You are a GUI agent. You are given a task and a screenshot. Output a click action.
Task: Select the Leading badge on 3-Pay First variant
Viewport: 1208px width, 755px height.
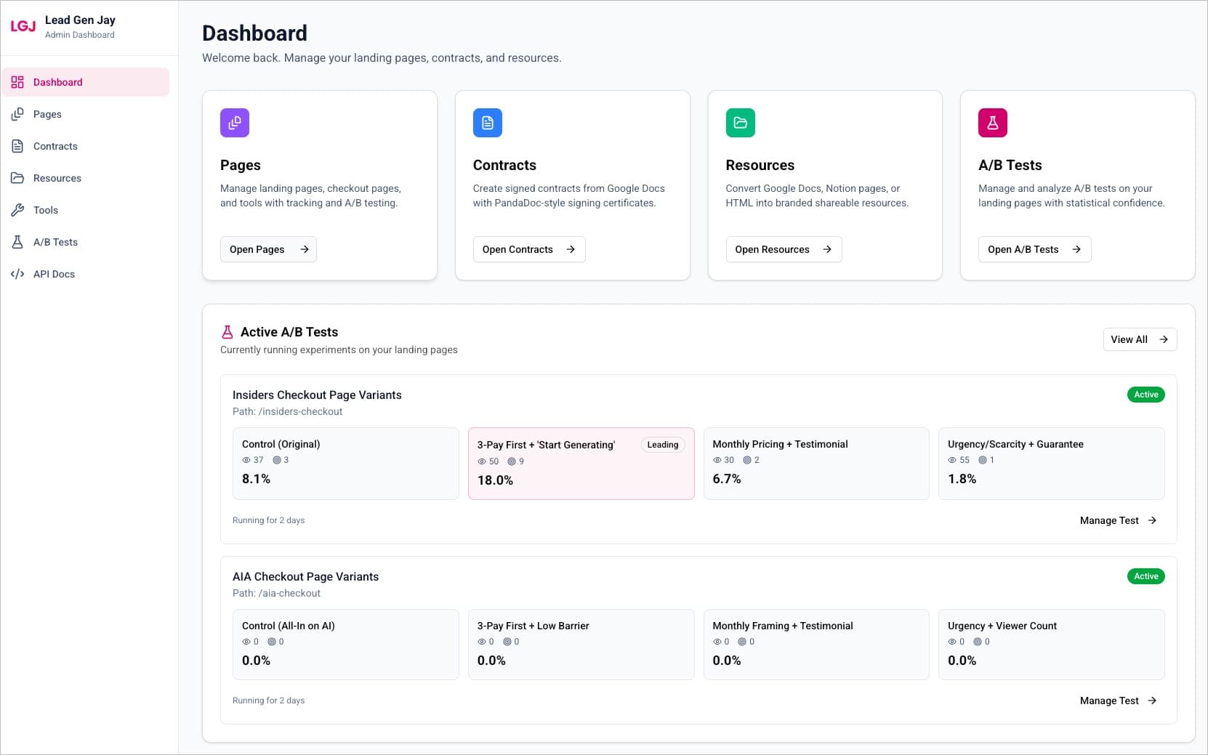[661, 445]
